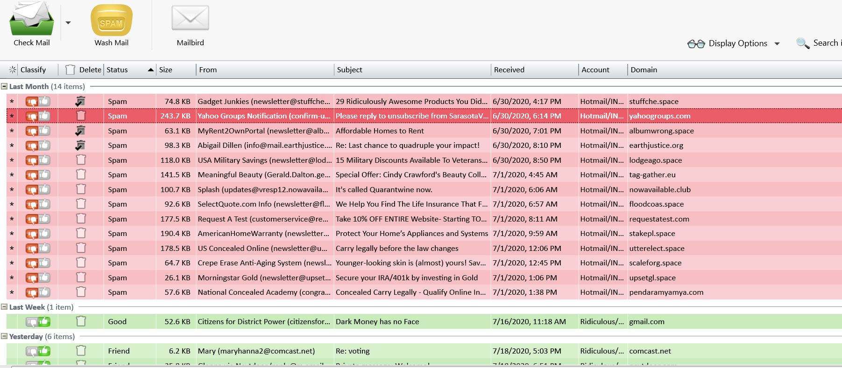The height and width of the screenshot is (368, 842).
Task: Mark Morningstar Gold email for deletion
Action: [81, 277]
